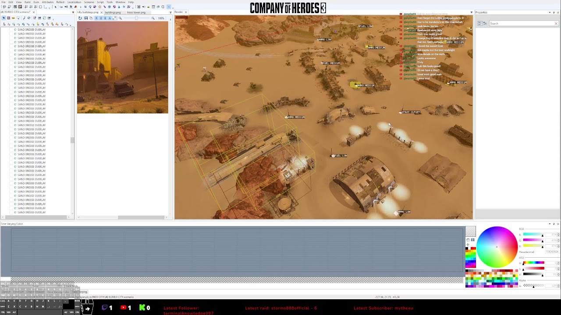Adjust the V value slider
The height and width of the screenshot is (315, 561).
click(x=534, y=274)
